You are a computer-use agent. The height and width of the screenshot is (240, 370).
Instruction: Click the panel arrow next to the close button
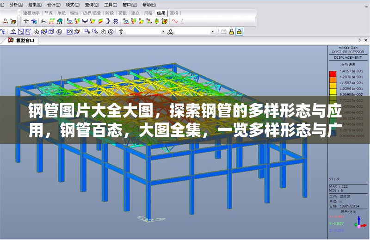point(360,40)
